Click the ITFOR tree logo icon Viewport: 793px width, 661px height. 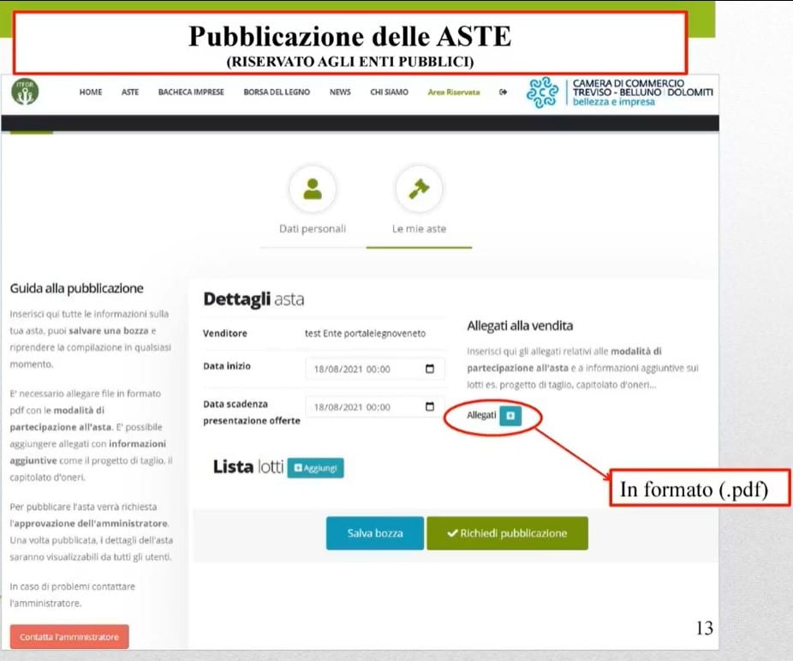pyautogui.click(x=25, y=93)
